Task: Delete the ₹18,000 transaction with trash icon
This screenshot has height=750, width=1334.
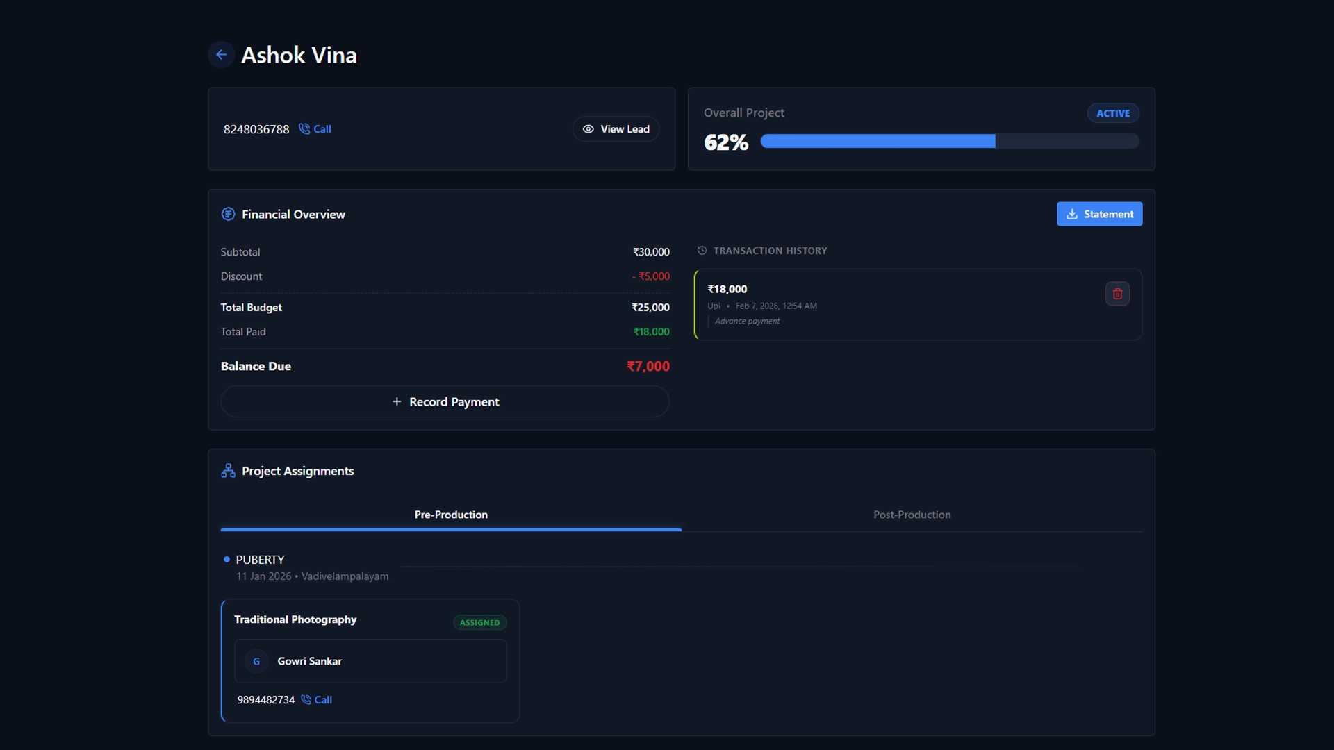Action: pos(1117,294)
